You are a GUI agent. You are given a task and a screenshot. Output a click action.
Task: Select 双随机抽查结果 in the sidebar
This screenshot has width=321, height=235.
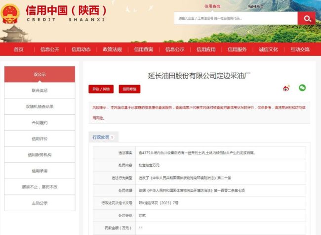(40, 106)
